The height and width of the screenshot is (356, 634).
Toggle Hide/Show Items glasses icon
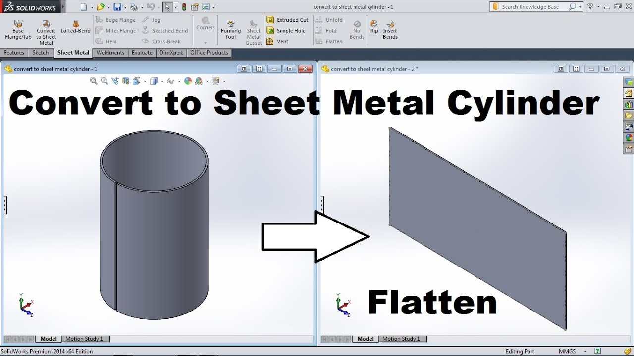click(170, 81)
